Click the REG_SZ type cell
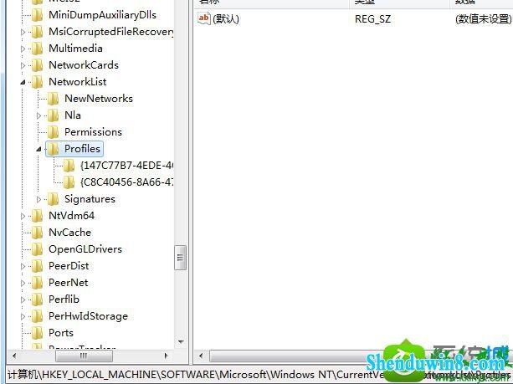Screen dimensions: 513x384 372,18
